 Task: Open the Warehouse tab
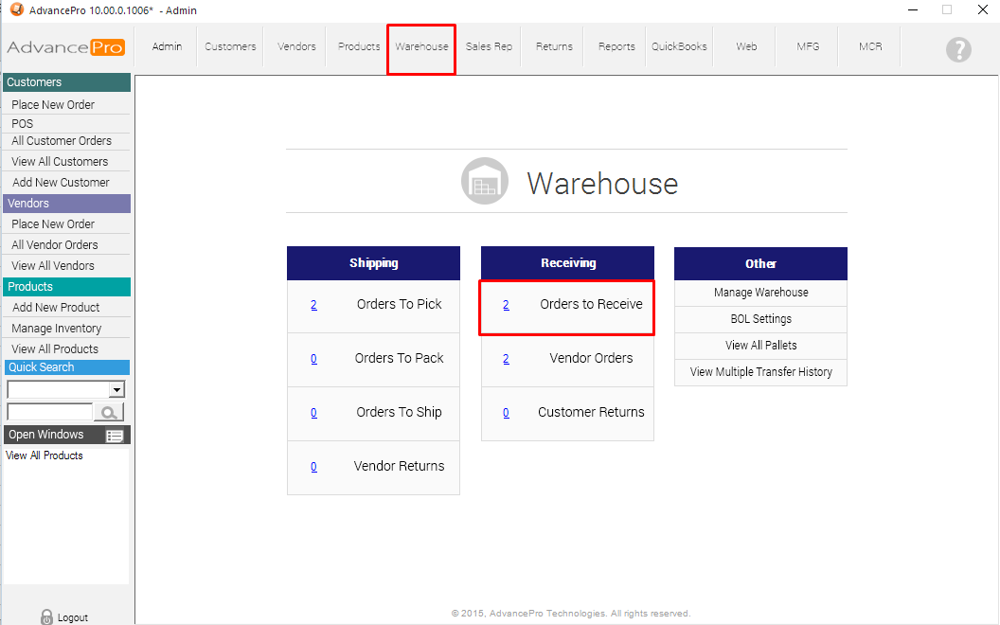[421, 46]
